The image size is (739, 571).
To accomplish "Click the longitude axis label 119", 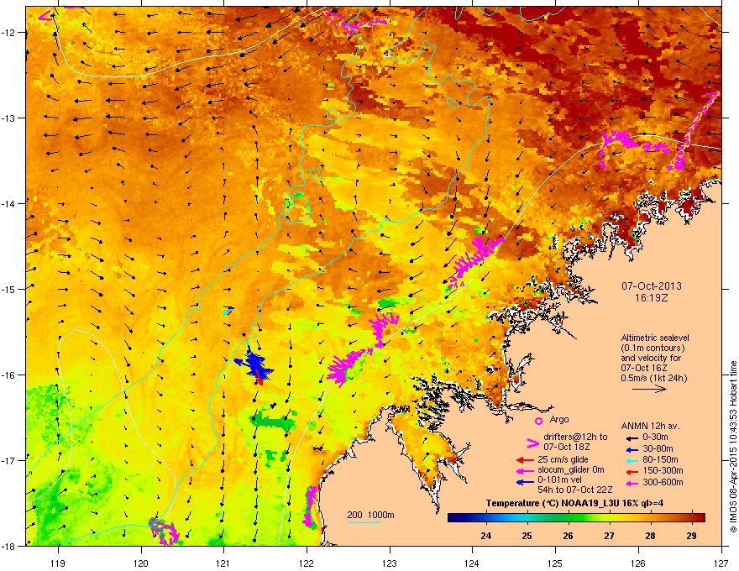I will (59, 563).
